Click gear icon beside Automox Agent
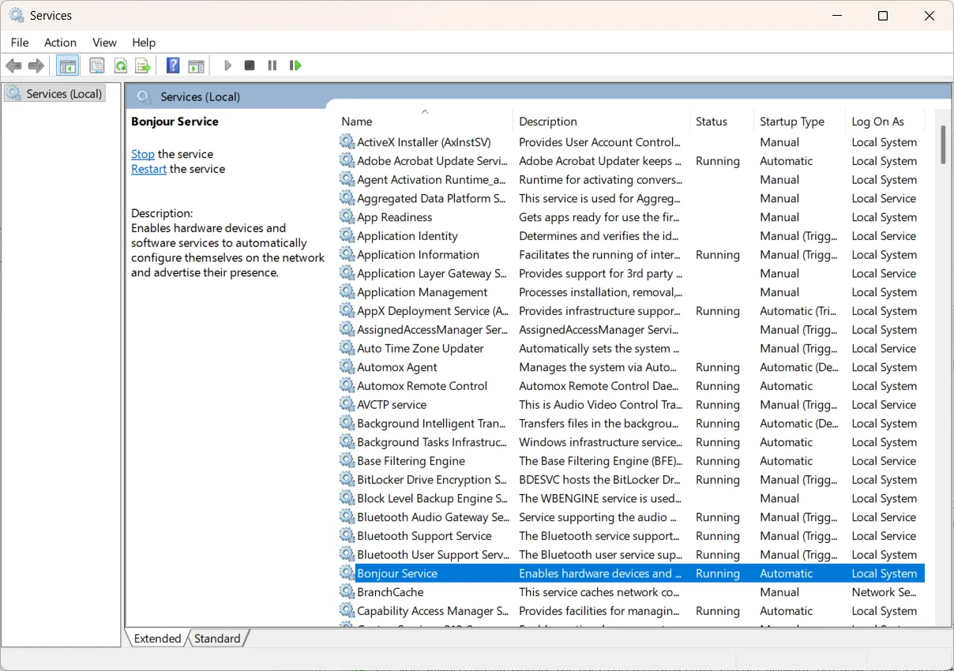The height and width of the screenshot is (671, 954). [x=347, y=367]
